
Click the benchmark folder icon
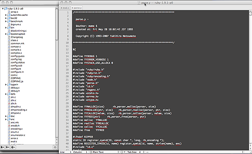point(9,21)
